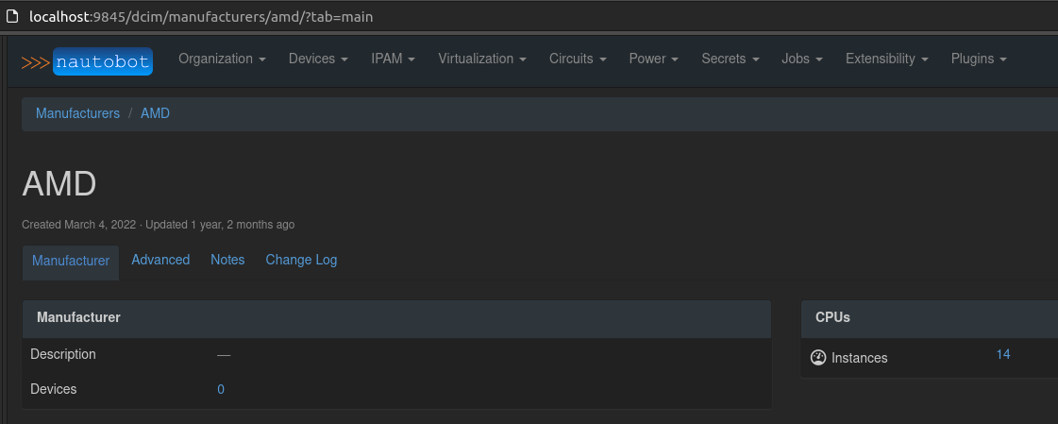Image resolution: width=1058 pixels, height=424 pixels.
Task: Go to Manufacturers breadcrumb link
Action: click(x=77, y=113)
